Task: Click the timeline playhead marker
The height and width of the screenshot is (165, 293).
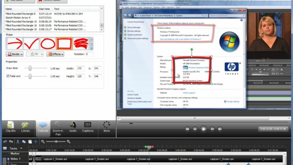Action: pos(149,147)
